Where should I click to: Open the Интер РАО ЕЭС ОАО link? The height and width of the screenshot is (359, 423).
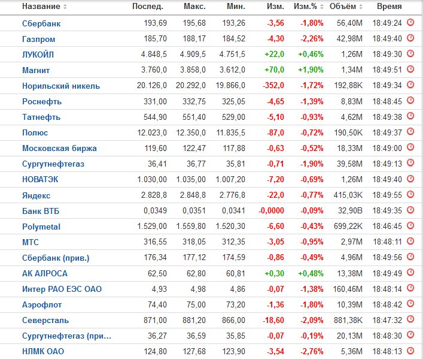[x=62, y=289]
